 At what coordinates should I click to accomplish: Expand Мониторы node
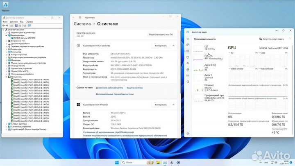point(6,60)
